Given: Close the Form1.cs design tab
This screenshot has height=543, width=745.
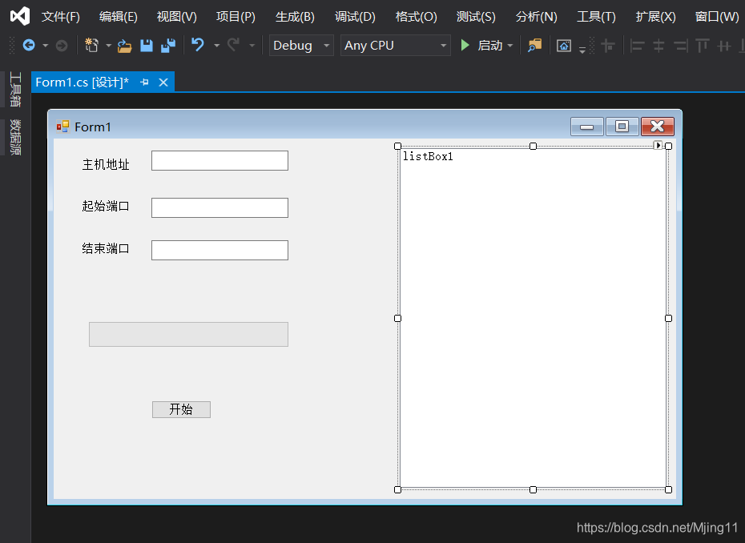Looking at the screenshot, I should (x=163, y=82).
